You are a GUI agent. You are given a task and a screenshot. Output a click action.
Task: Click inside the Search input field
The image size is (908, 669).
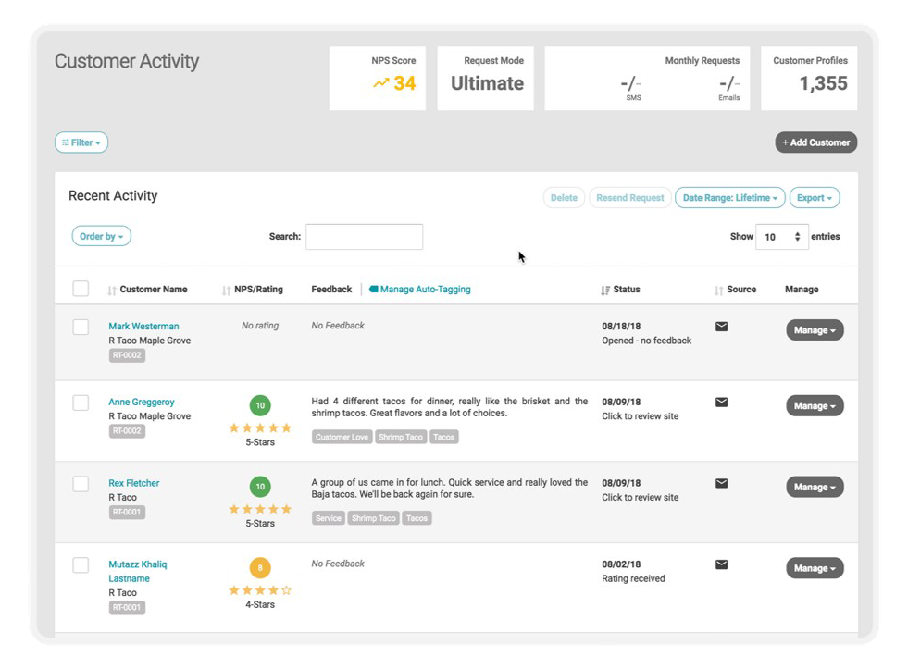(365, 237)
